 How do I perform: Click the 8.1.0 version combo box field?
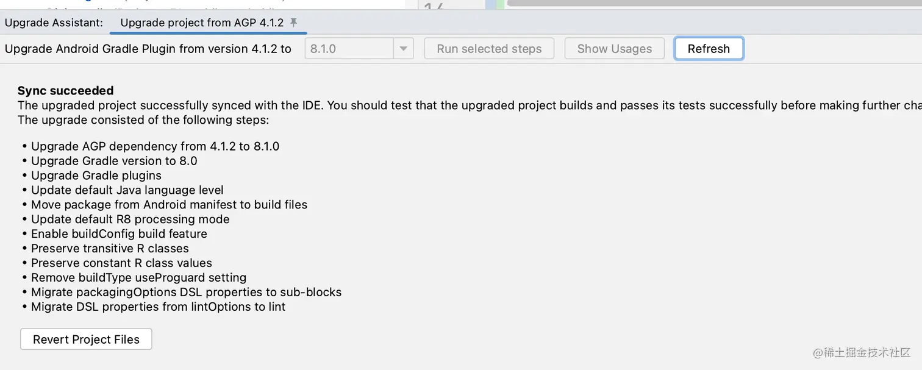click(349, 49)
